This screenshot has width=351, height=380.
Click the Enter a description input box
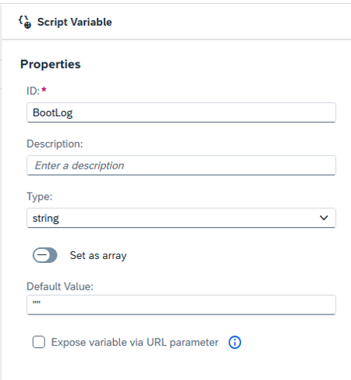(181, 165)
